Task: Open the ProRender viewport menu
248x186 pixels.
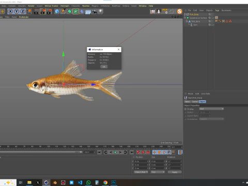Action: 24,17
